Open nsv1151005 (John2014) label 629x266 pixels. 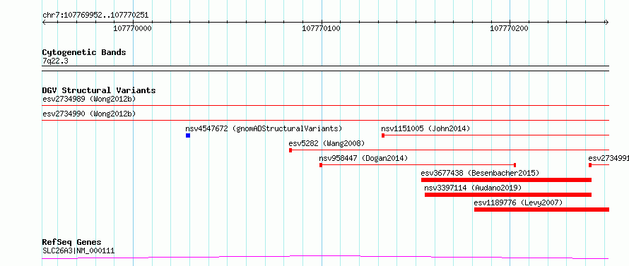[x=425, y=128]
